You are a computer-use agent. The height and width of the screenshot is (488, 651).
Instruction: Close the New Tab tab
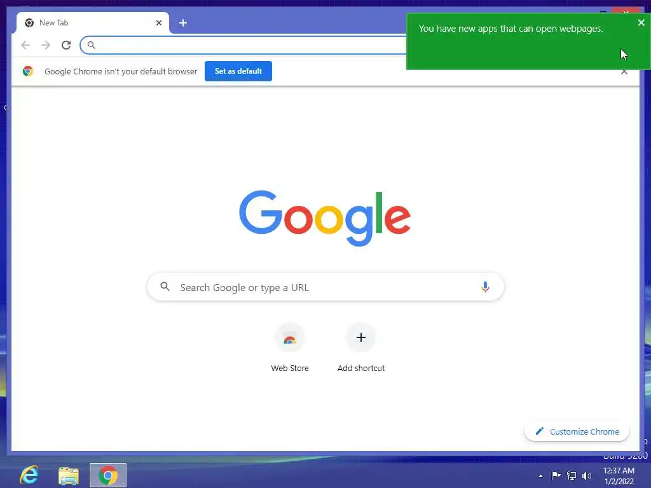[x=158, y=23]
